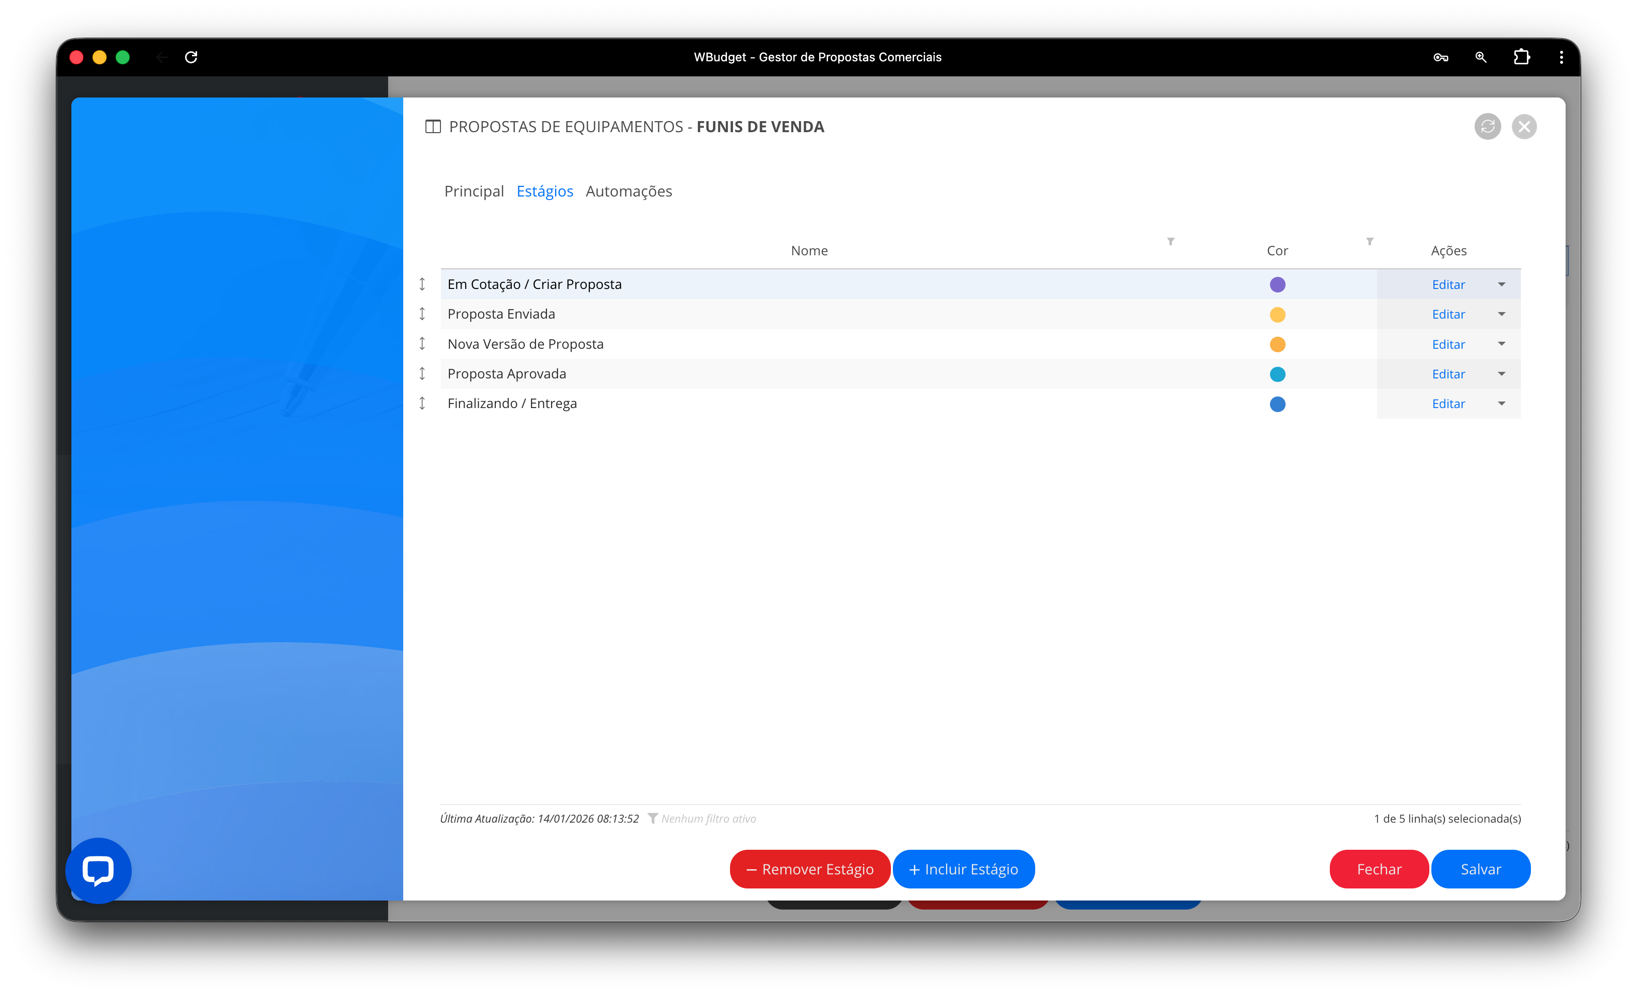1637x996 pixels.
Task: Click the Nome column filter icon
Action: click(1170, 242)
